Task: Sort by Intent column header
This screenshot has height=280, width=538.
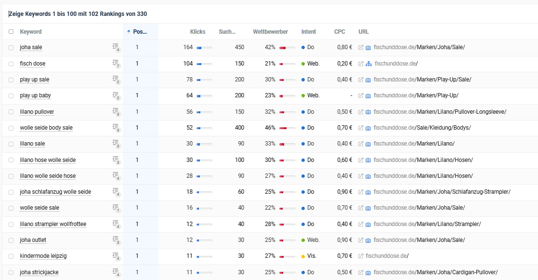Action: 308,32
